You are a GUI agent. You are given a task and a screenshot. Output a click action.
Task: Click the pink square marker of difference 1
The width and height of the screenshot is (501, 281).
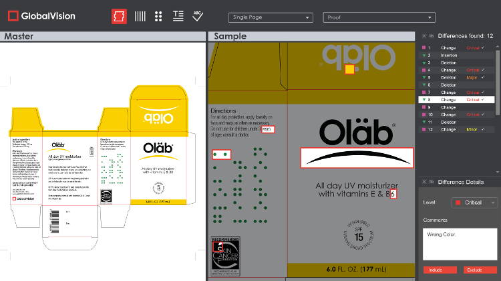424,47
